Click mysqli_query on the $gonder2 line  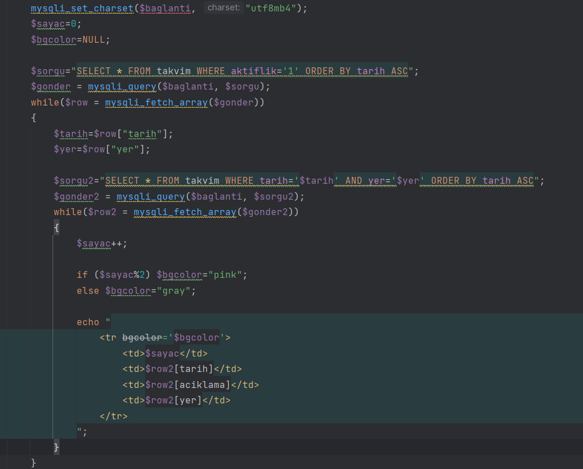(150, 196)
